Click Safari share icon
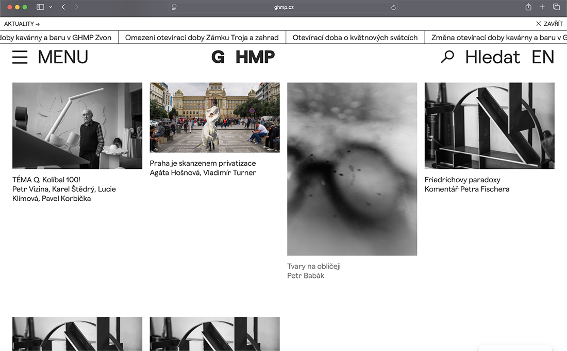Screen dimensions: 567x351 coord(528,7)
